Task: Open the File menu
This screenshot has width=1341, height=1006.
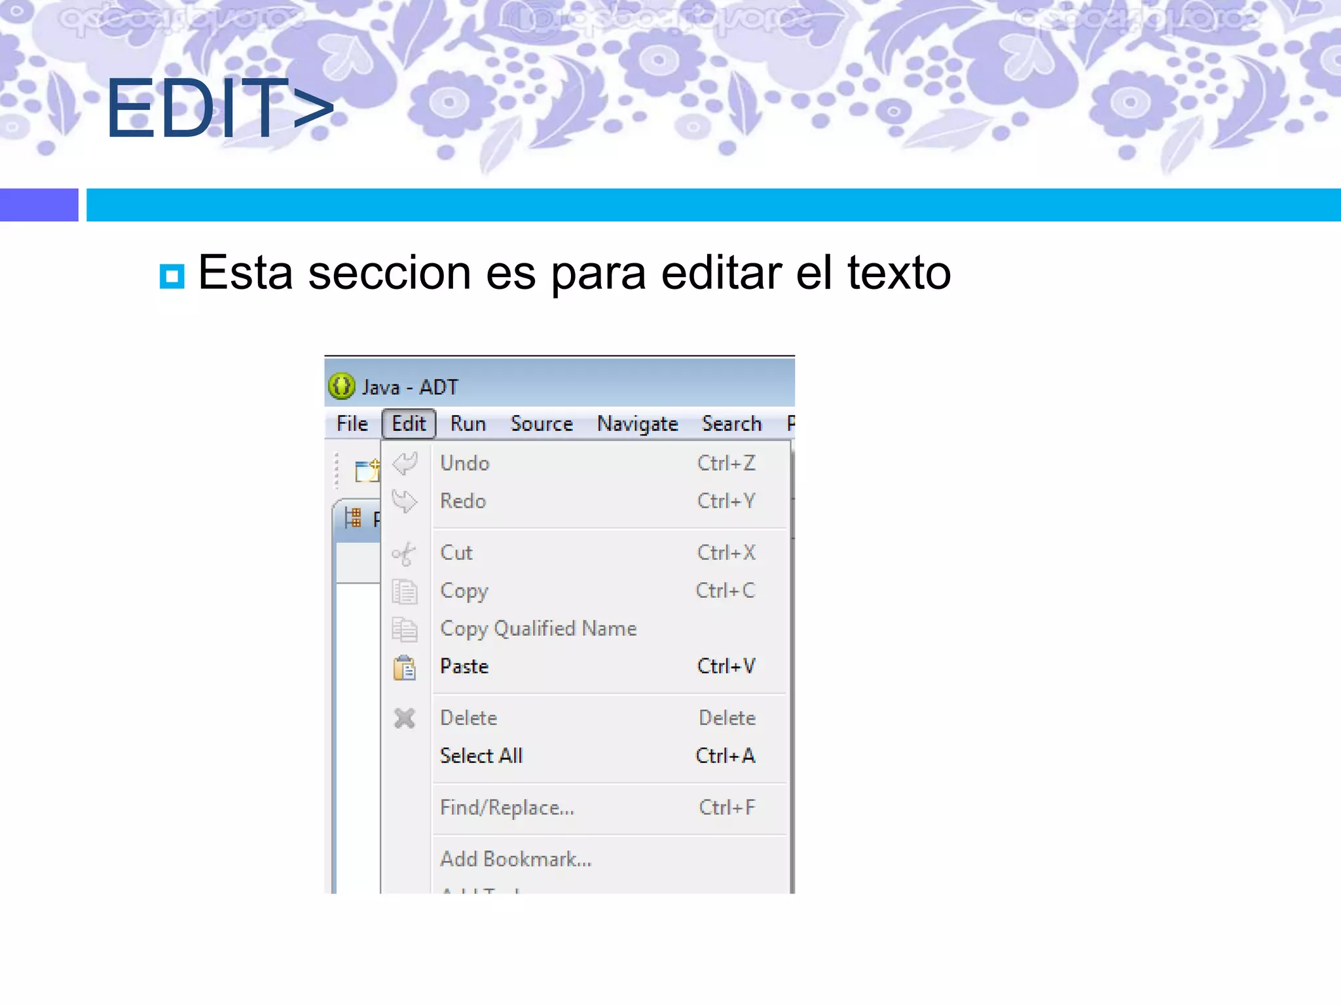Action: pyautogui.click(x=352, y=424)
